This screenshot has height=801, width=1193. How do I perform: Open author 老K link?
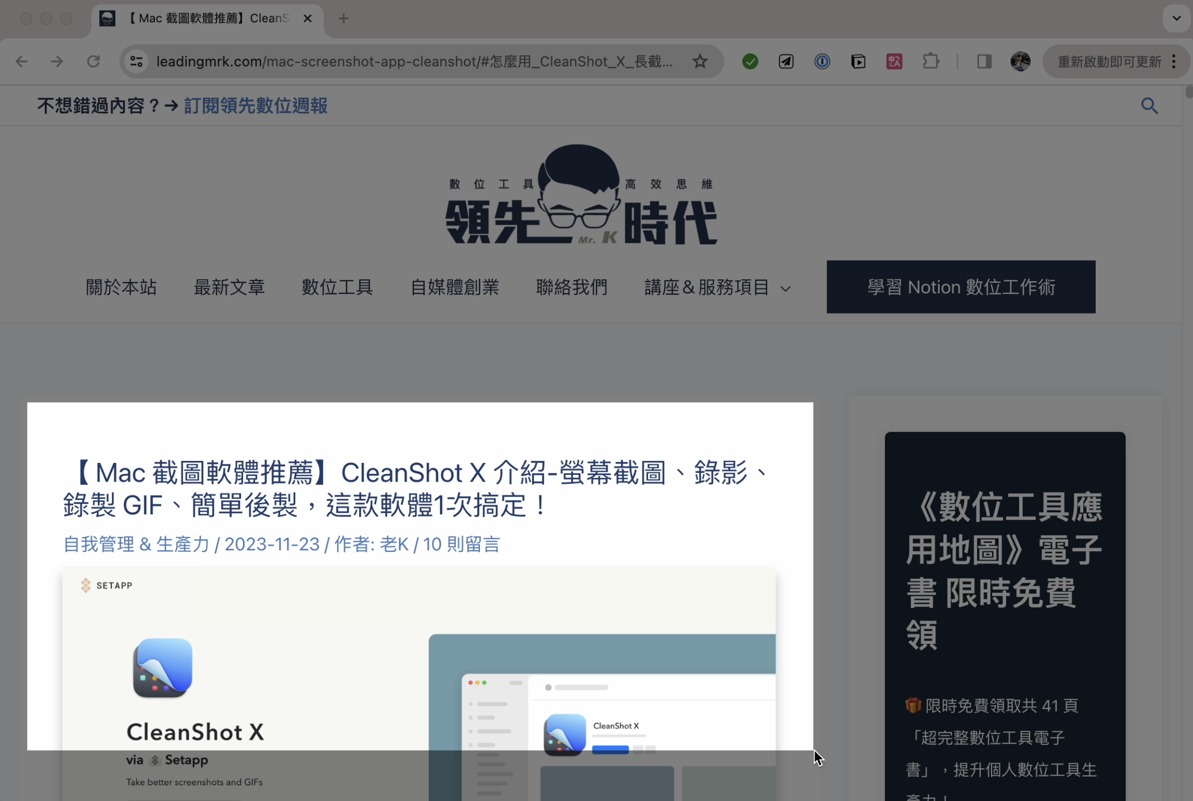(x=394, y=544)
